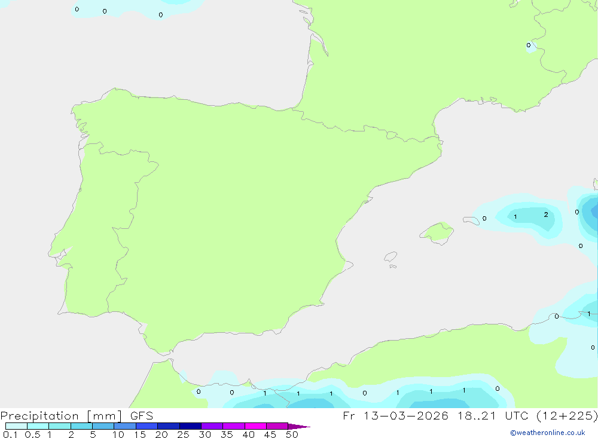Click the 30 legend scale label
Viewport: 598px width, 438px height.
(x=205, y=434)
